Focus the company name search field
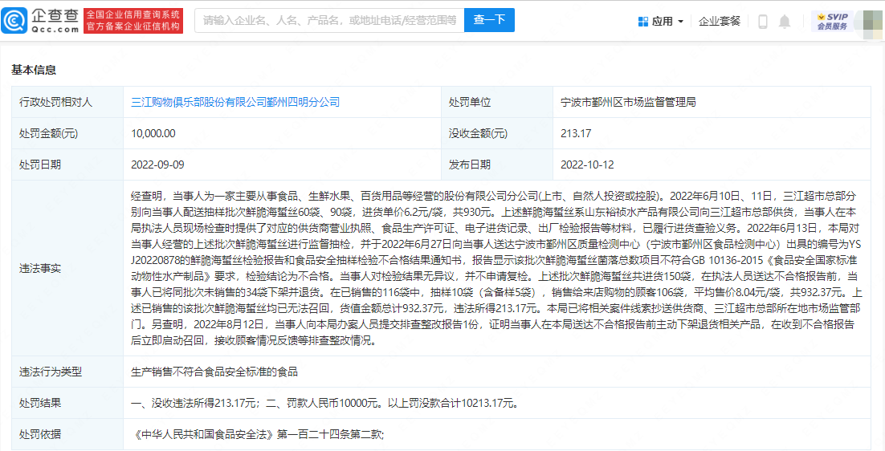Screen dimensions: 885x451 pyautogui.click(x=329, y=21)
